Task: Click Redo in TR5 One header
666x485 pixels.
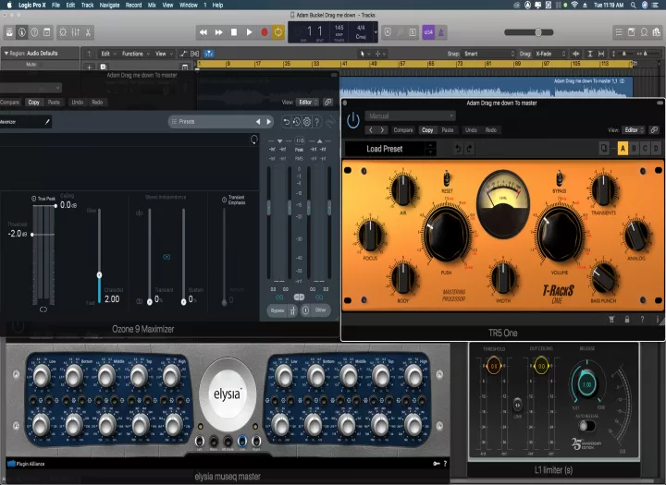Action: [491, 130]
